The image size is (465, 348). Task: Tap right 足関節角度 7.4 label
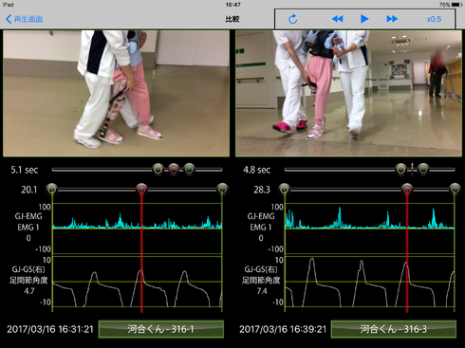coord(261,285)
